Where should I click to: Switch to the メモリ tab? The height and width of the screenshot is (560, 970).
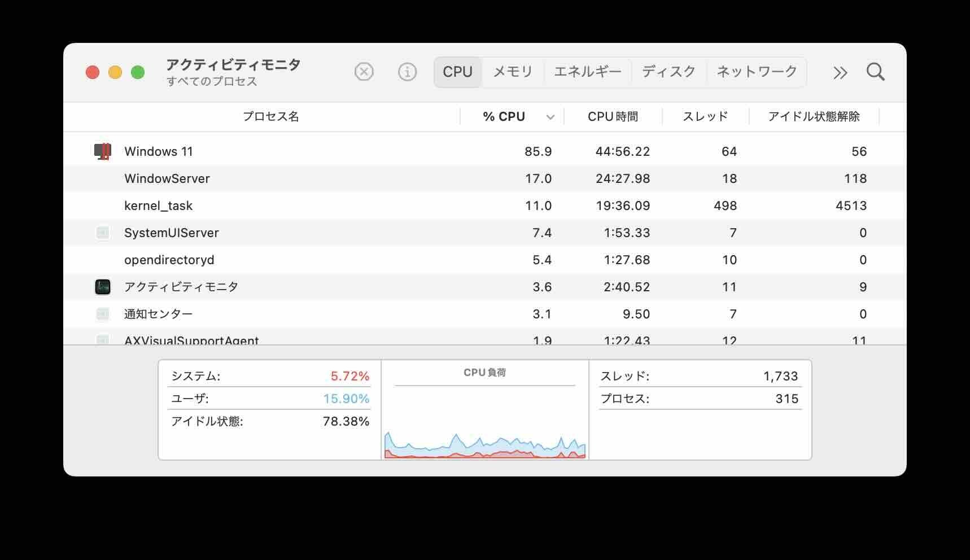point(513,72)
